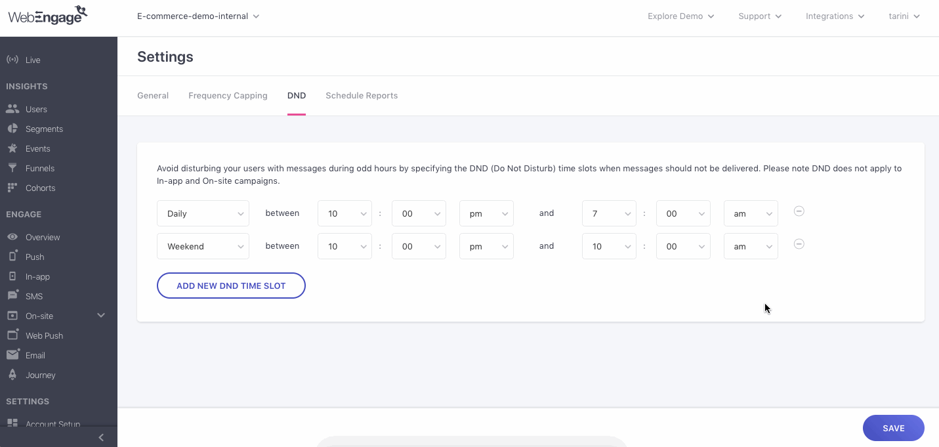Remove the Daily DND time slot
Image resolution: width=939 pixels, height=447 pixels.
[x=799, y=211]
